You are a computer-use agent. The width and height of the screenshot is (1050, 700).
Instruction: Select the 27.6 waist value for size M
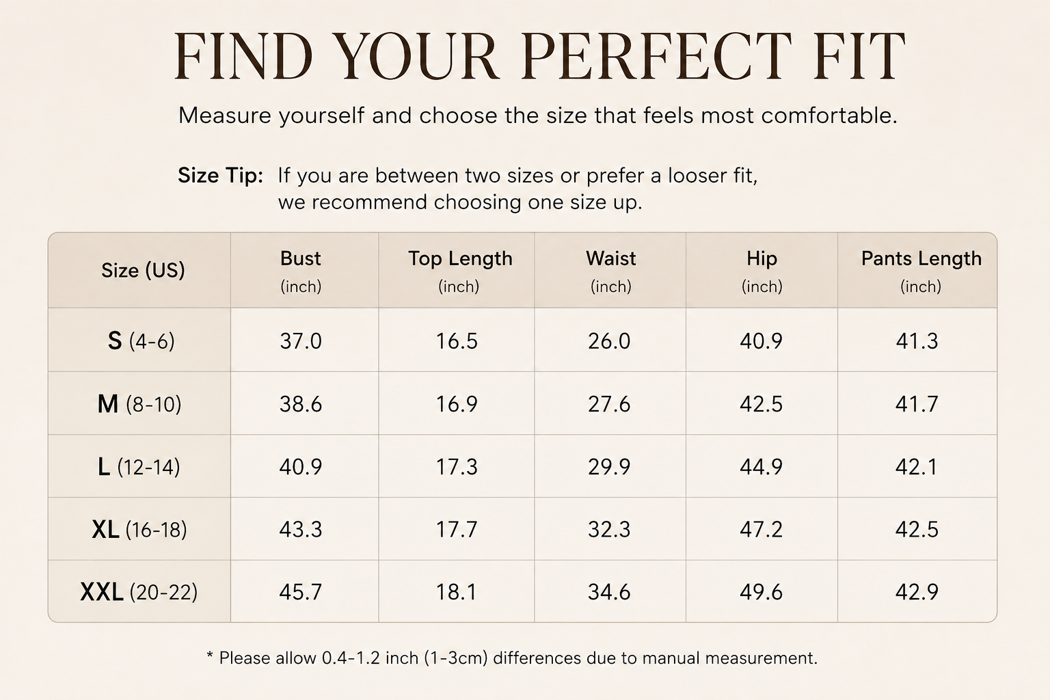coord(609,404)
